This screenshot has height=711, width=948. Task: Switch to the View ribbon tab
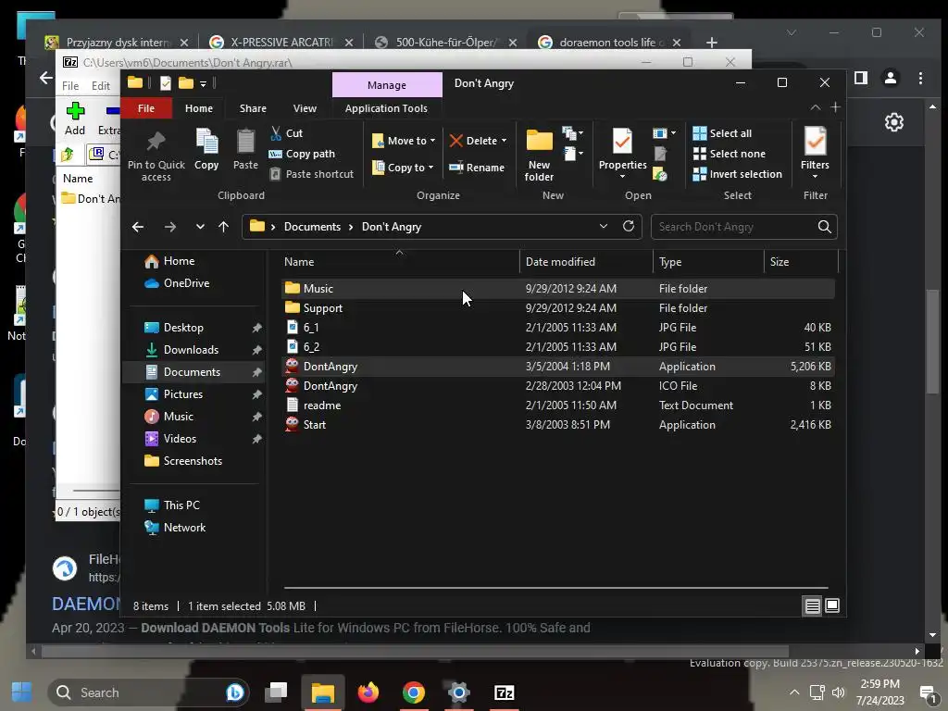pos(305,108)
